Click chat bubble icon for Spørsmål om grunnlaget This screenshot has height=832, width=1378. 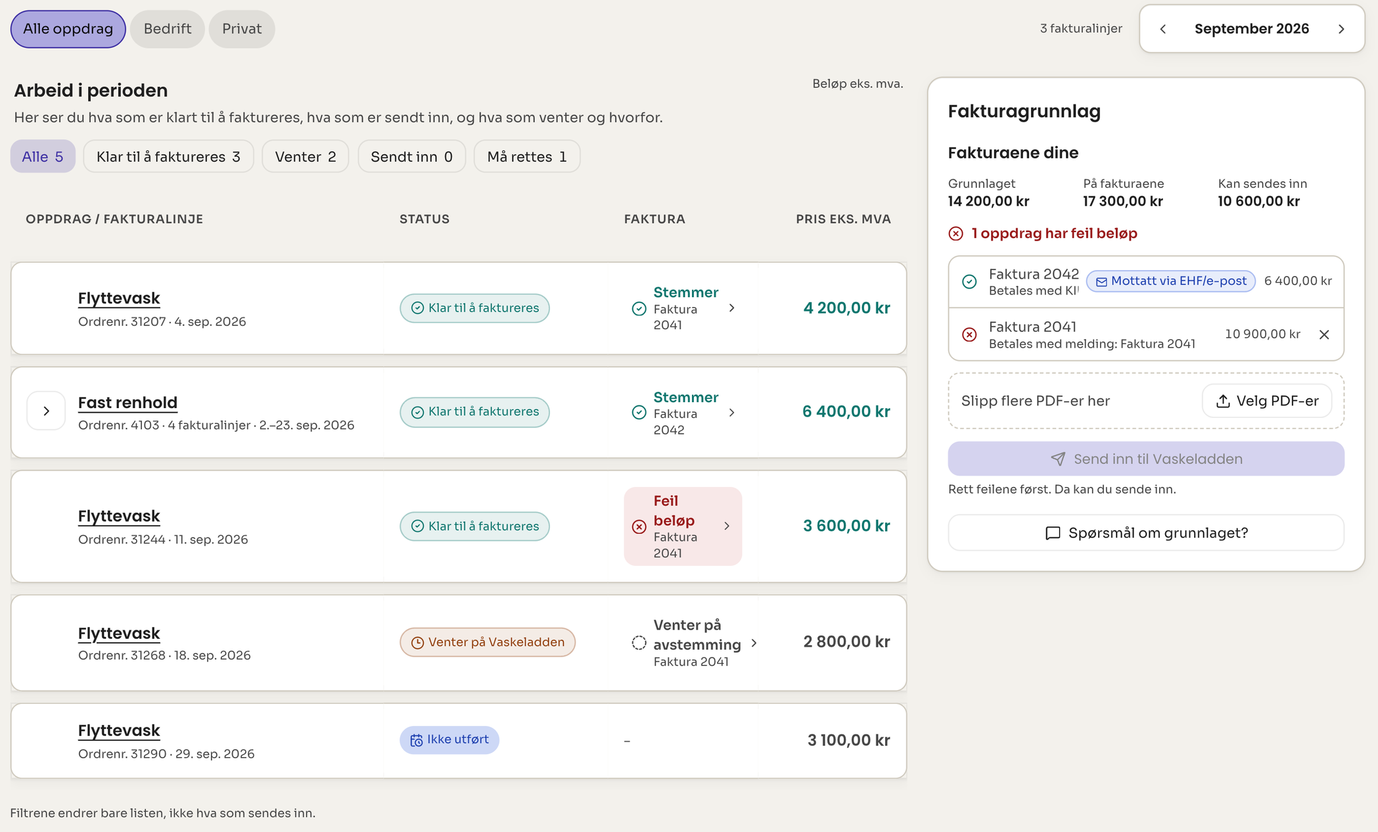[1052, 533]
